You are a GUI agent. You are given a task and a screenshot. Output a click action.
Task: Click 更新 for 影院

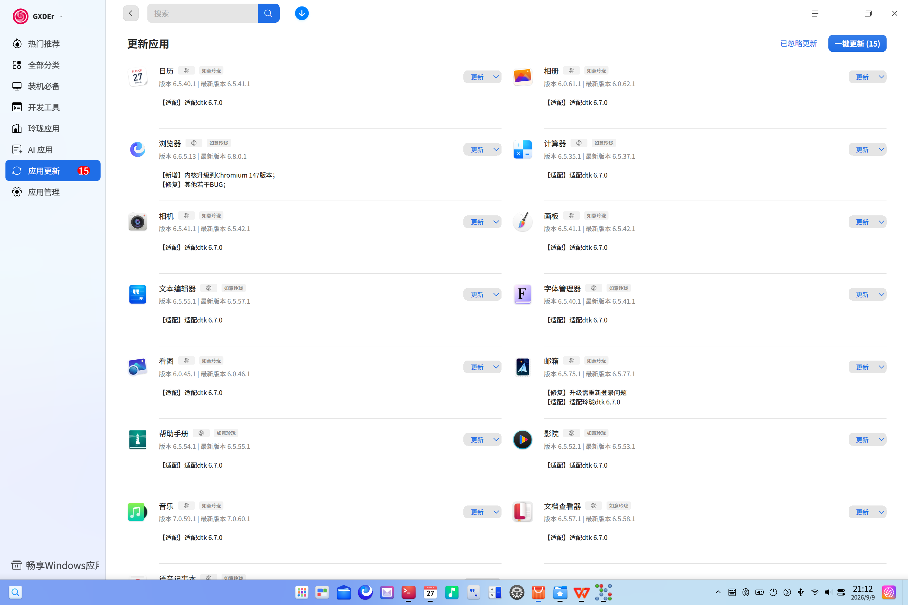click(x=862, y=440)
